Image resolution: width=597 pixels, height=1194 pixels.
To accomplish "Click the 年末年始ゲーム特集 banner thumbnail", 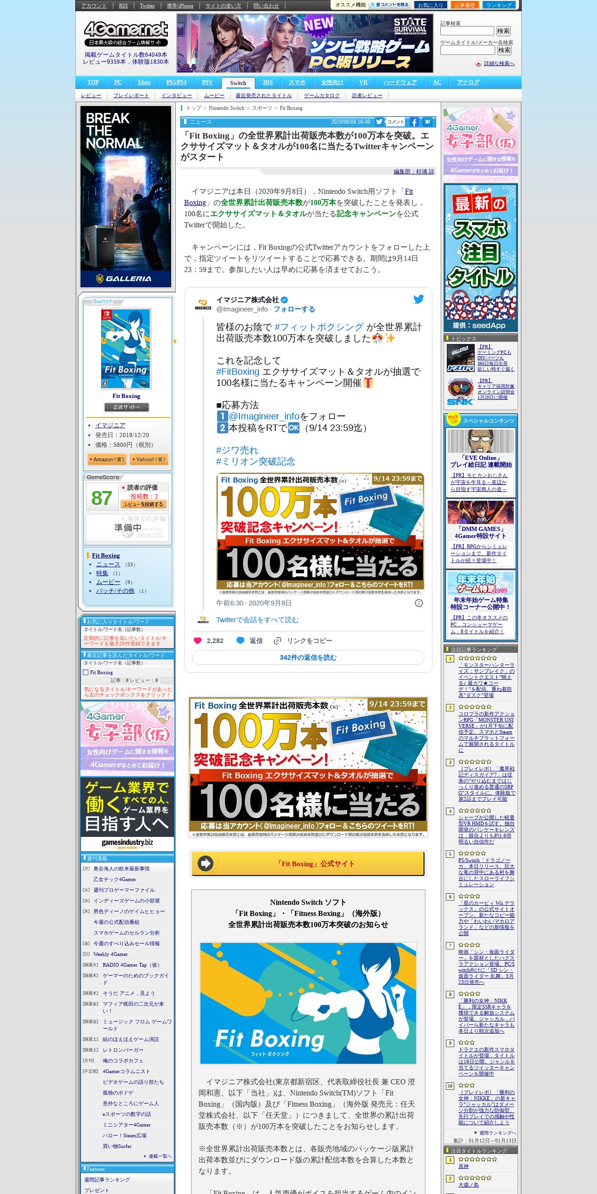I will click(x=481, y=584).
